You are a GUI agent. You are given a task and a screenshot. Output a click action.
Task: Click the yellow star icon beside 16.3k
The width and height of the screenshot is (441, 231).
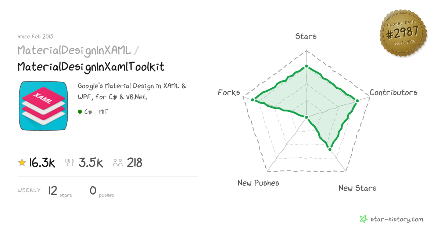point(22,162)
